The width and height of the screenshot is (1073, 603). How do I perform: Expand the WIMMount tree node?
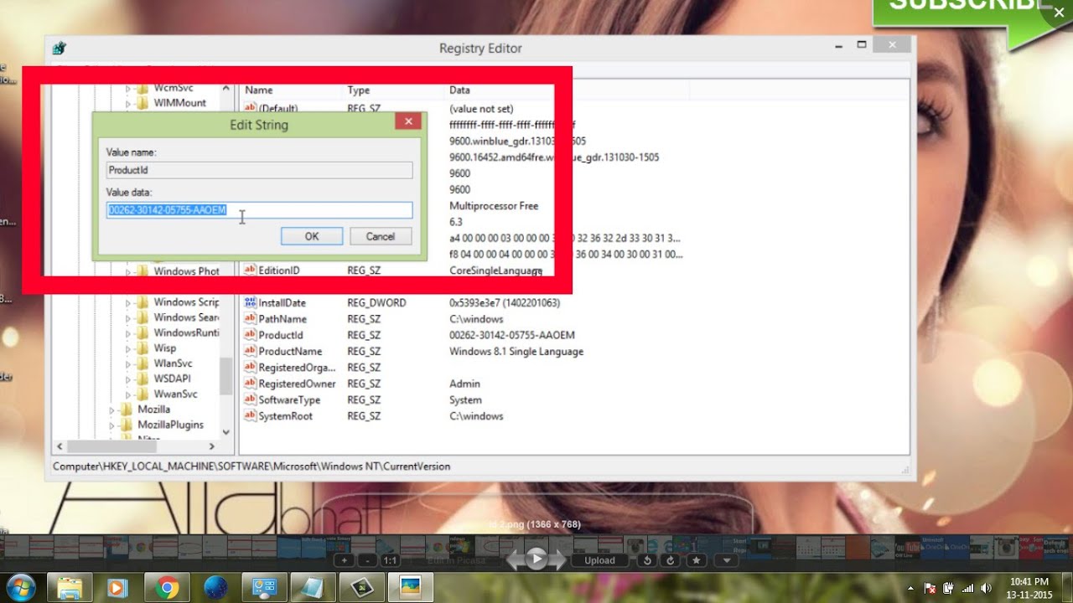coord(128,104)
